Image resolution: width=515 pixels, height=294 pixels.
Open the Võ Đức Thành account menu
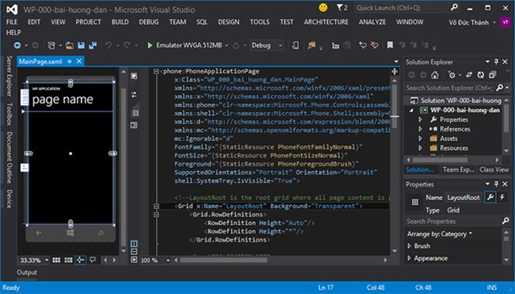pos(472,22)
